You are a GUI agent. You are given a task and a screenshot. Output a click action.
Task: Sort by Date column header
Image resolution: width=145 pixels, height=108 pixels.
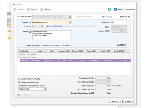coord(52,51)
